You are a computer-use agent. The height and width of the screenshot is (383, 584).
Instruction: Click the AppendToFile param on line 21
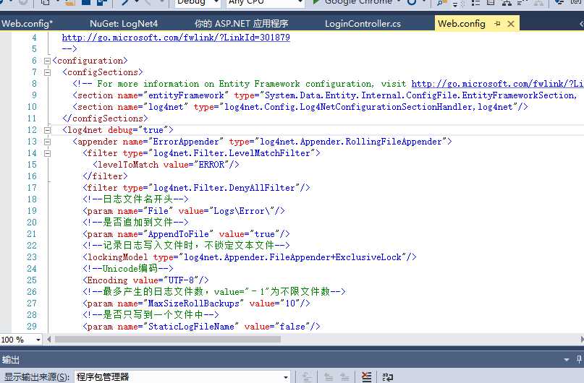(186, 234)
